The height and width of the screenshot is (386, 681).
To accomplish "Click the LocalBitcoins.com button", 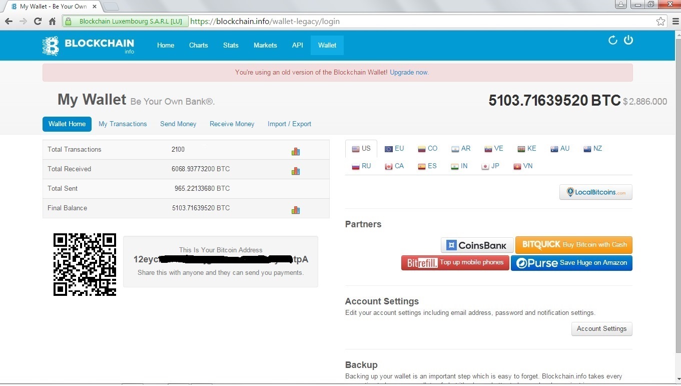I will click(x=595, y=192).
